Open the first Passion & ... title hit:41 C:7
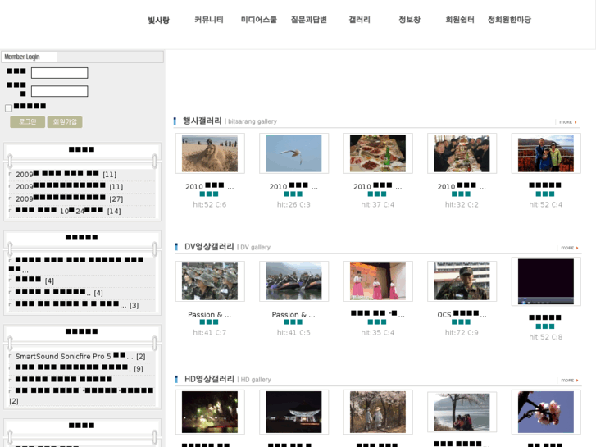 click(x=209, y=315)
